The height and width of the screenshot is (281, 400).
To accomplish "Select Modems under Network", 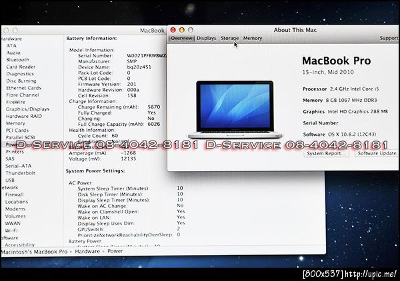I will coord(15,209).
